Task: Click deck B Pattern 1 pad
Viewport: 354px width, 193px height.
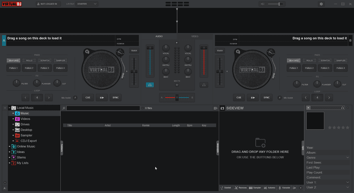Action: (294, 68)
